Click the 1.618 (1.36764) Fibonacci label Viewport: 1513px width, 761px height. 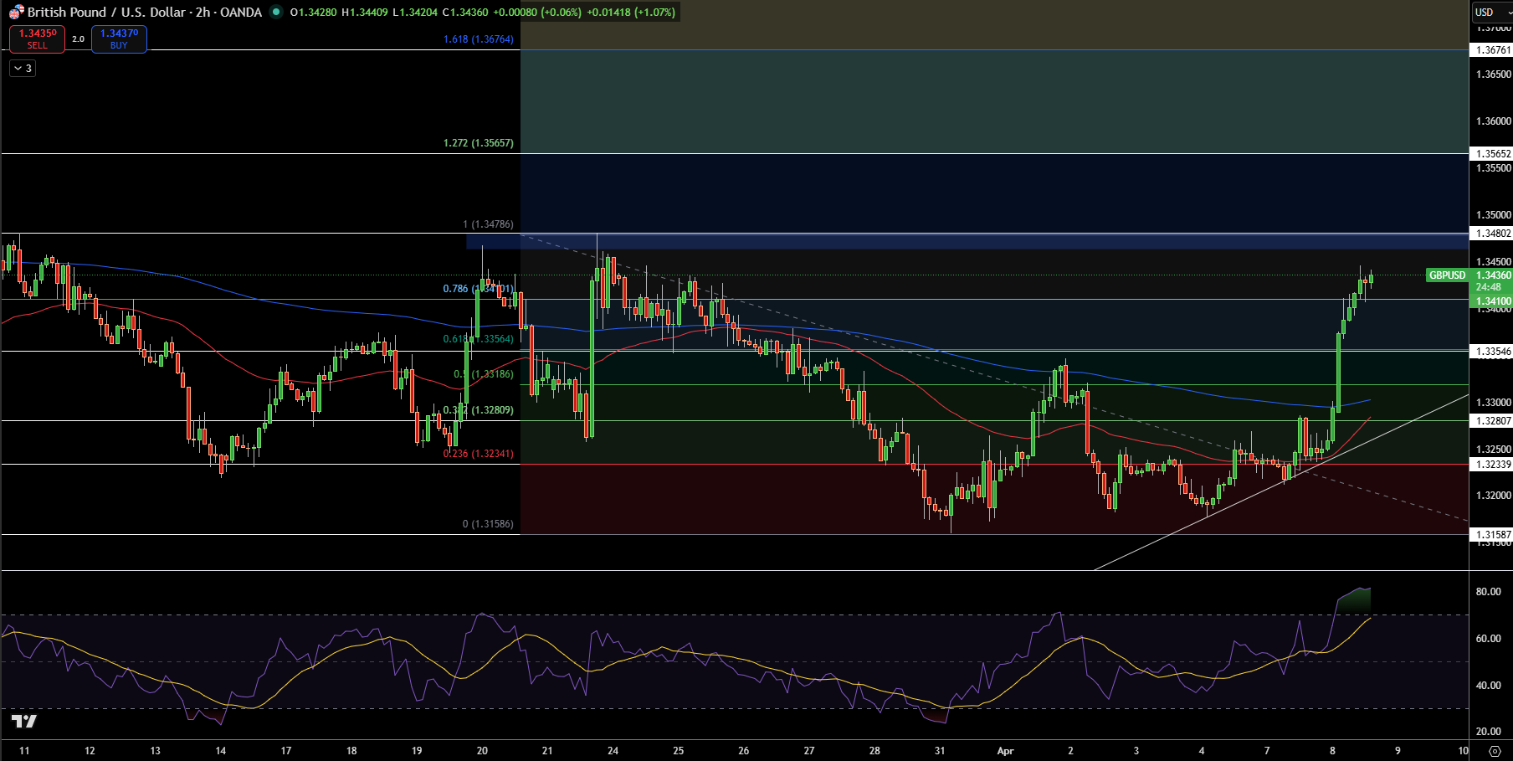[479, 39]
